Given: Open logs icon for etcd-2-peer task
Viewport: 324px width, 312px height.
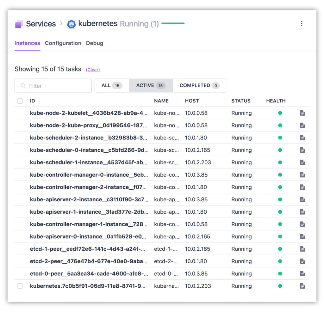Looking at the screenshot, I should pos(302,261).
